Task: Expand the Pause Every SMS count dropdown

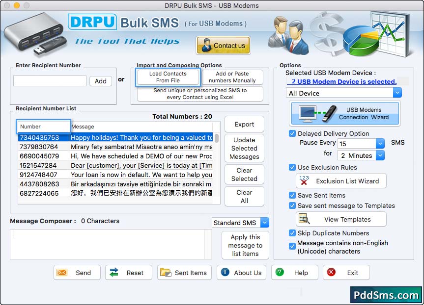Action: pos(380,143)
